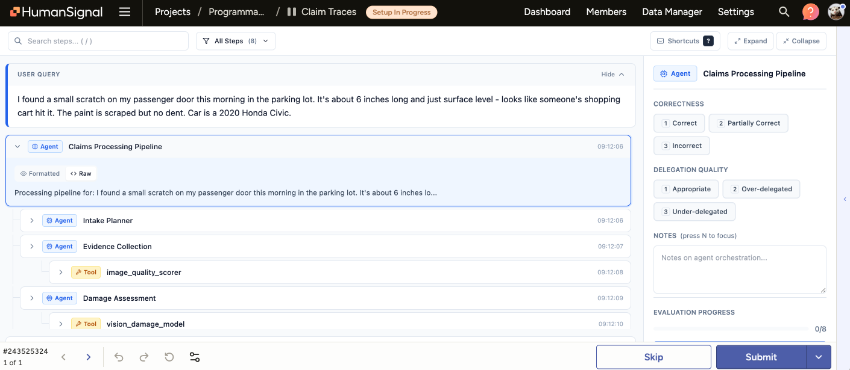Go to next task with the blue arrow
Viewport: 850px width, 370px height.
pyautogui.click(x=88, y=357)
